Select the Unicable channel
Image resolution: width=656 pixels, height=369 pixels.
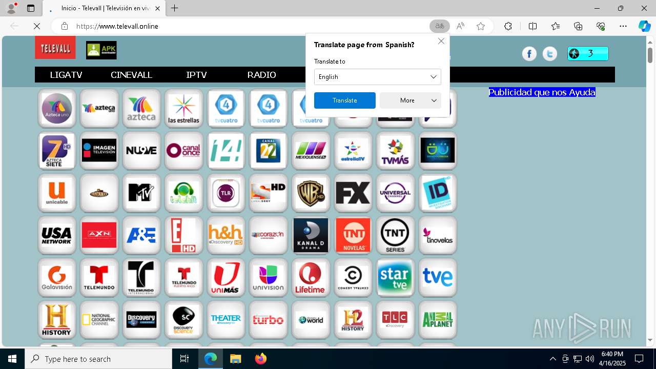pyautogui.click(x=57, y=193)
